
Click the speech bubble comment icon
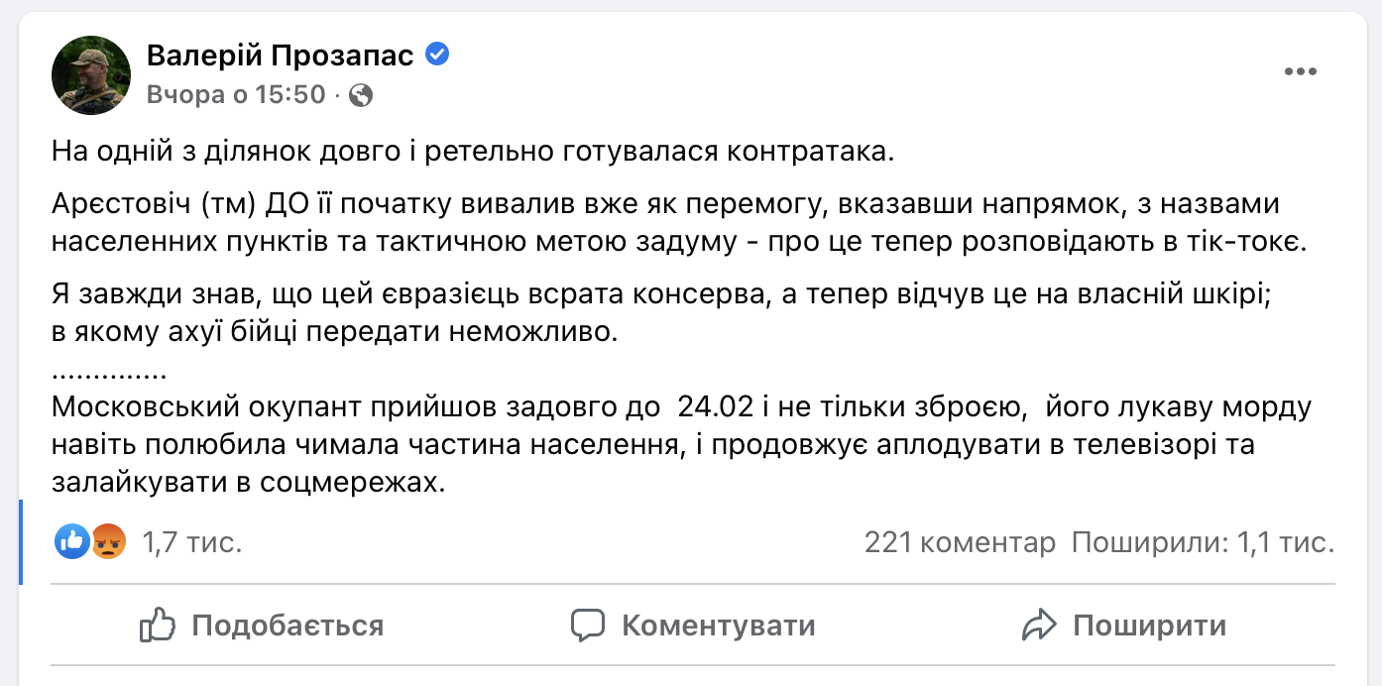[588, 626]
